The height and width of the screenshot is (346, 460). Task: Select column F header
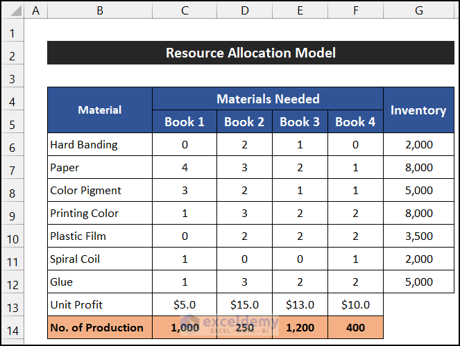(x=355, y=10)
